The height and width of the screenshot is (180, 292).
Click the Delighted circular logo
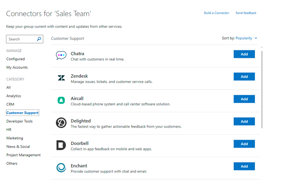point(61,123)
